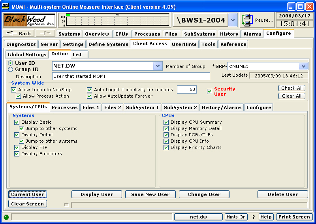This screenshot has height=224, width=316.
Task: Toggle the Security User checkbox
Action: point(210,92)
